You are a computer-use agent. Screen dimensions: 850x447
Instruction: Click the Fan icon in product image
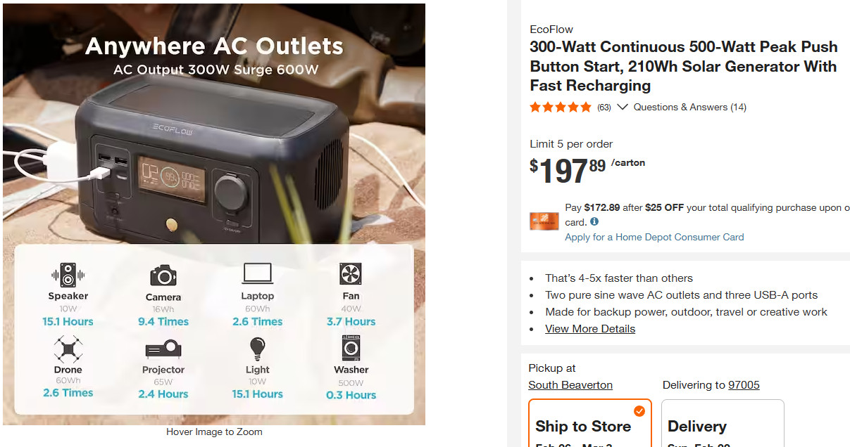350,274
